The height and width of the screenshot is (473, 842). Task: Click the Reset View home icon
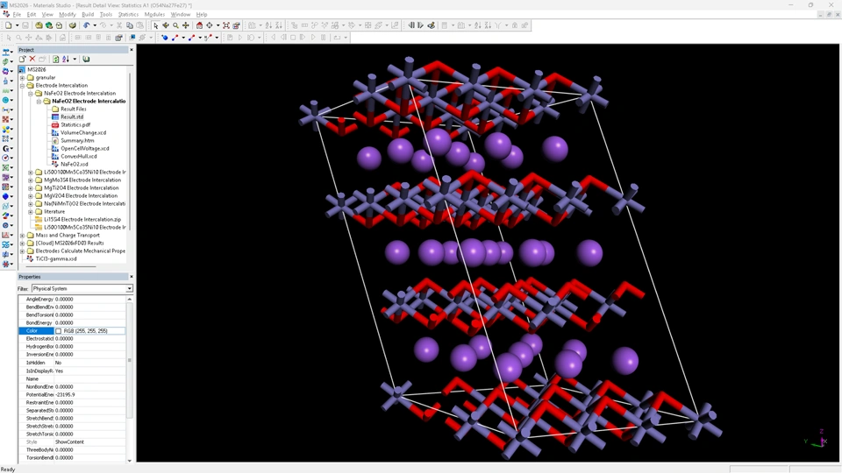[199, 25]
